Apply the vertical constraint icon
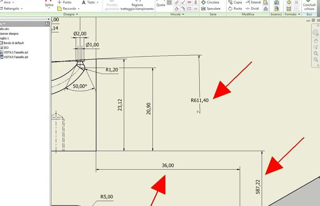The width and height of the screenshot is (320, 206). coord(195,3)
